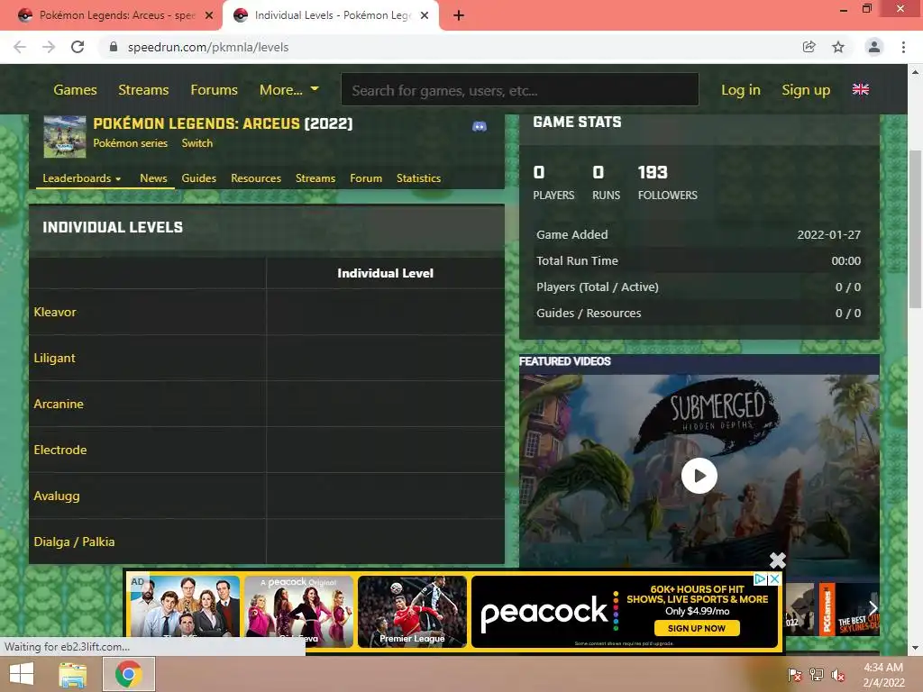Click the Log in link

coord(741,90)
